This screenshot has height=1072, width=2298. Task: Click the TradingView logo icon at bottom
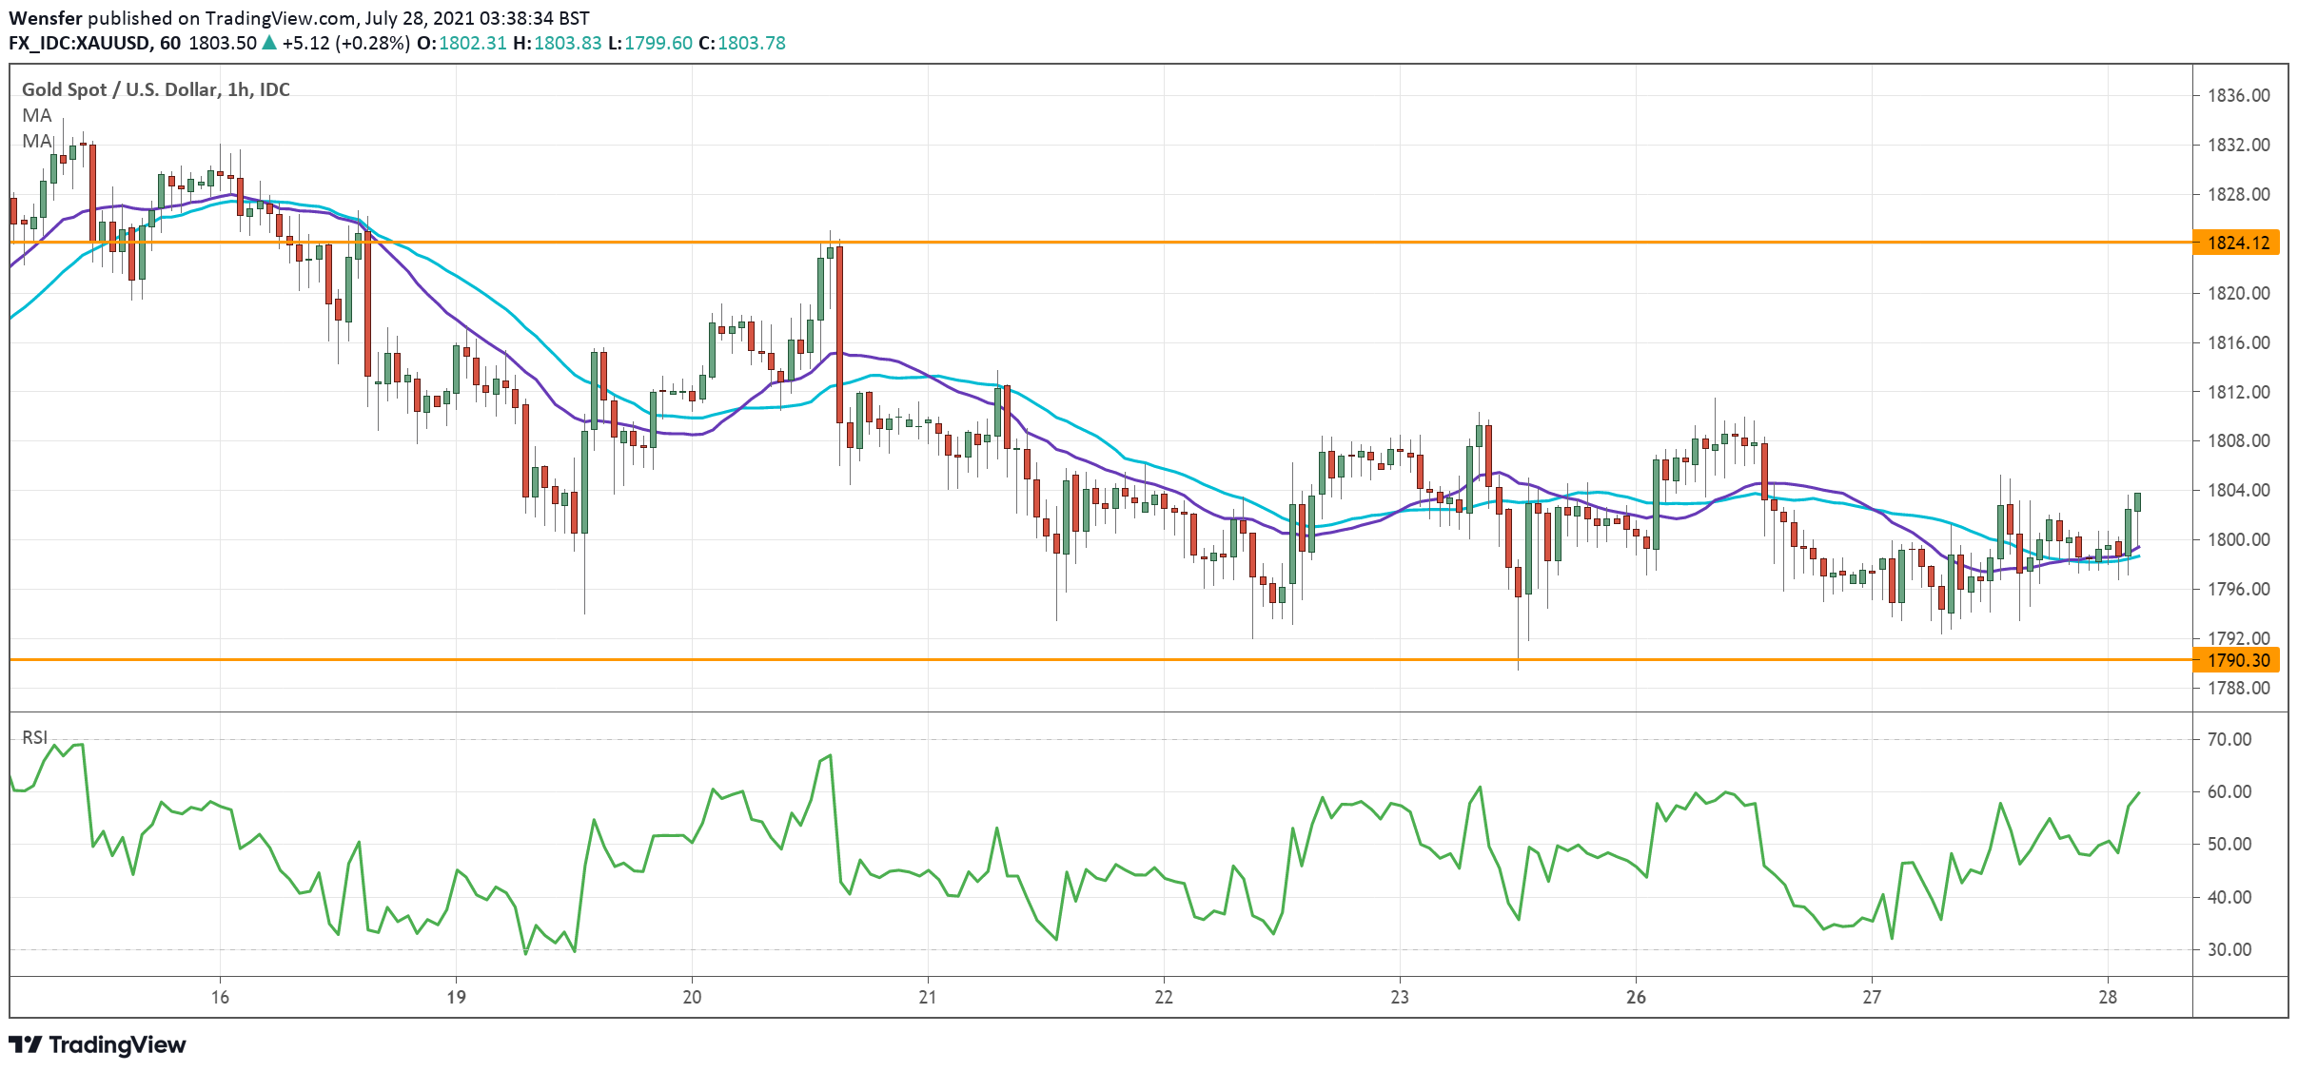pyautogui.click(x=26, y=1044)
